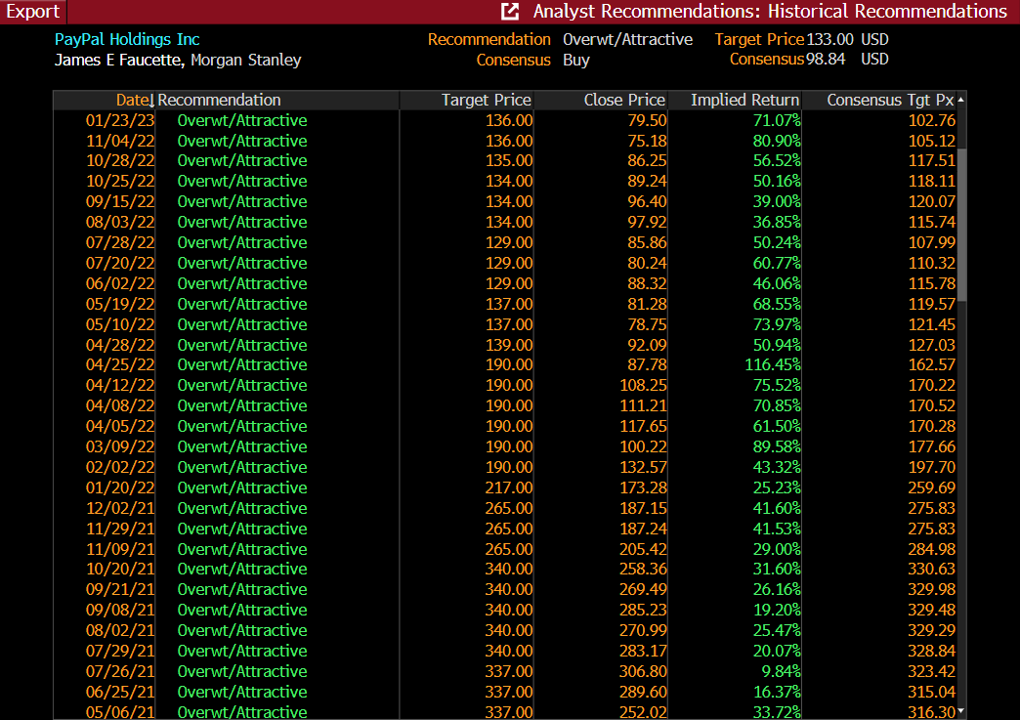The width and height of the screenshot is (1020, 720).
Task: Select the 04/08/22 date cell
Action: 120,406
